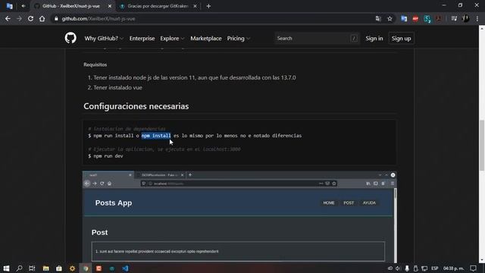The height and width of the screenshot is (273, 485).
Task: Click the microphone tray icon
Action: [x=407, y=268]
